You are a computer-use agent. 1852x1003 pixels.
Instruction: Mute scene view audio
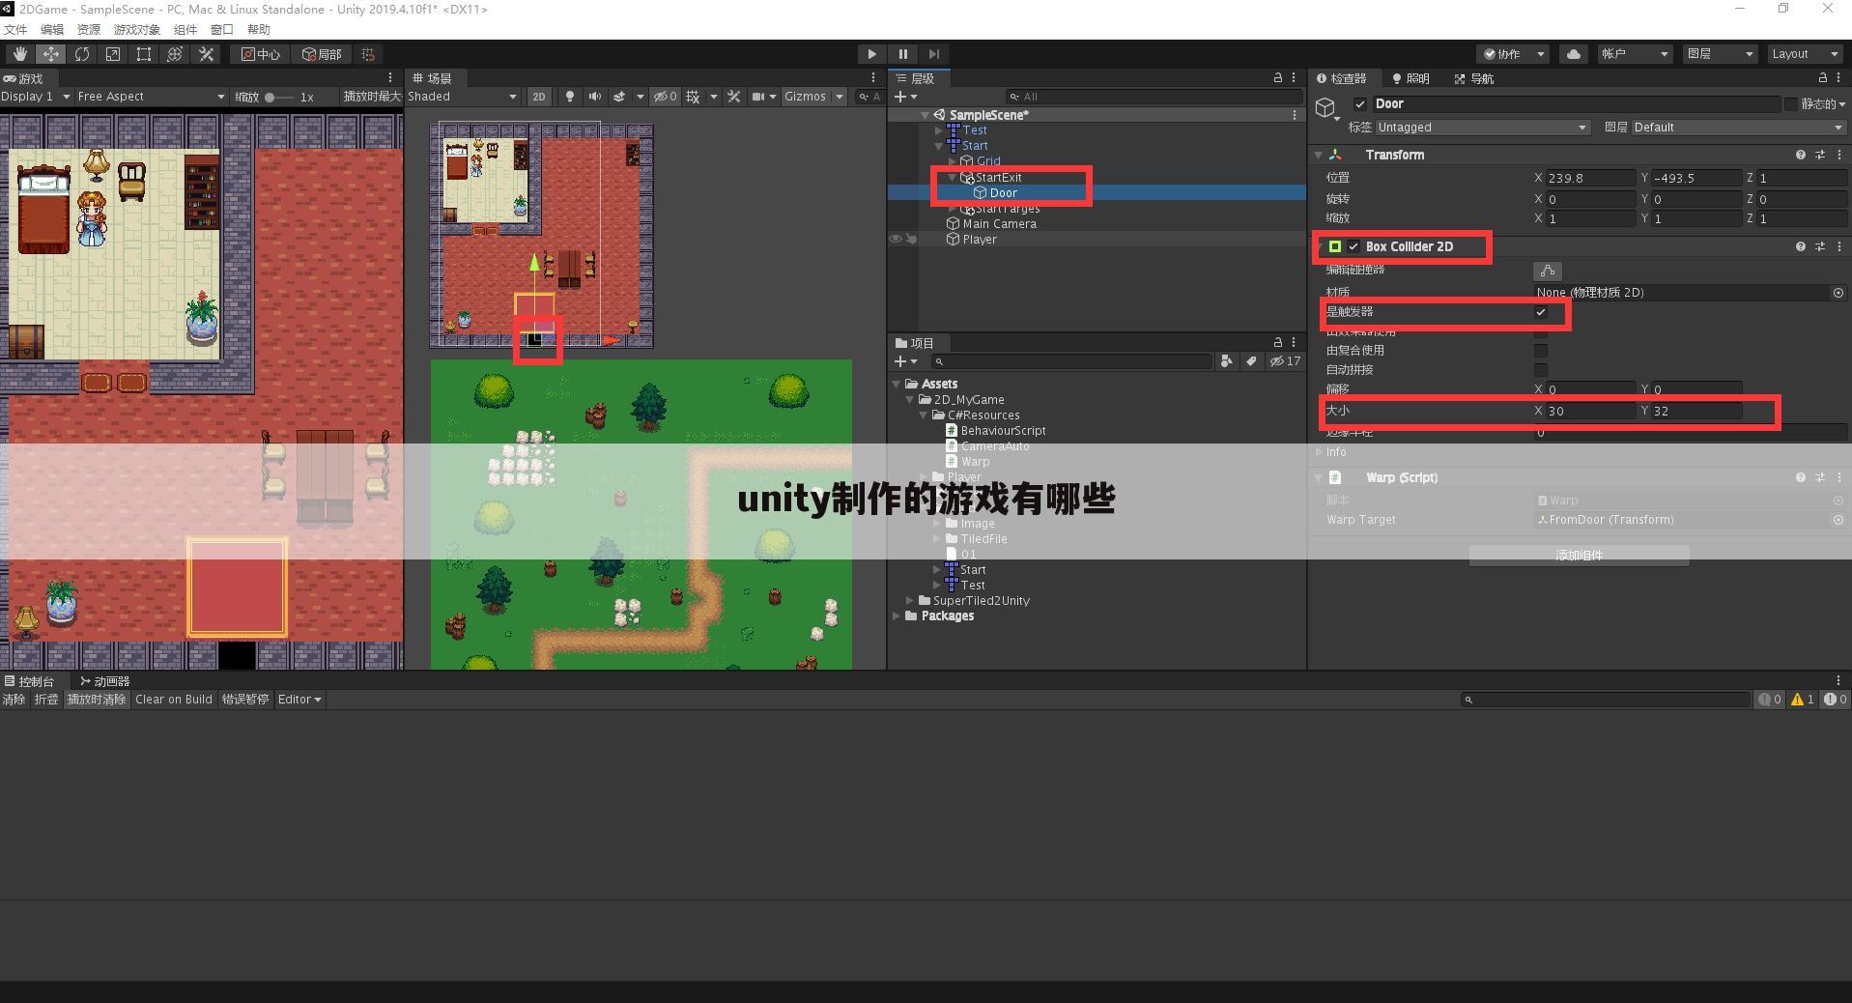[x=594, y=97]
